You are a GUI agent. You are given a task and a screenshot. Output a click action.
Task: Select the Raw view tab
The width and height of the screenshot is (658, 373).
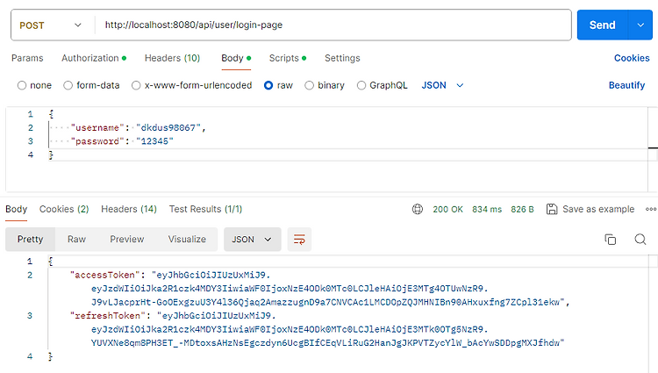tap(76, 239)
